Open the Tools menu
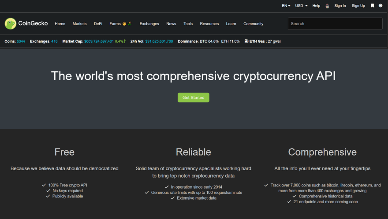The image size is (388, 219). tap(188, 24)
